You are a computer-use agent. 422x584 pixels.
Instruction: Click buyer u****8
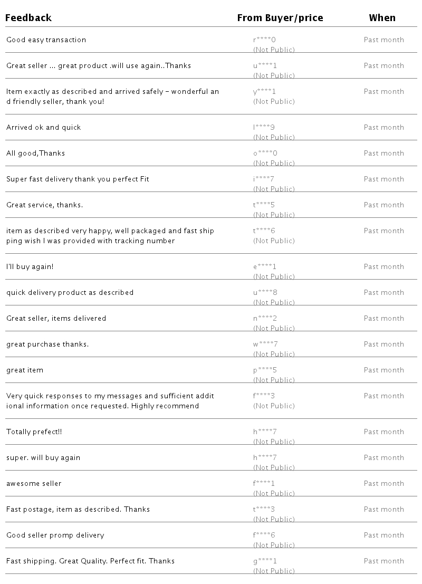coord(265,292)
